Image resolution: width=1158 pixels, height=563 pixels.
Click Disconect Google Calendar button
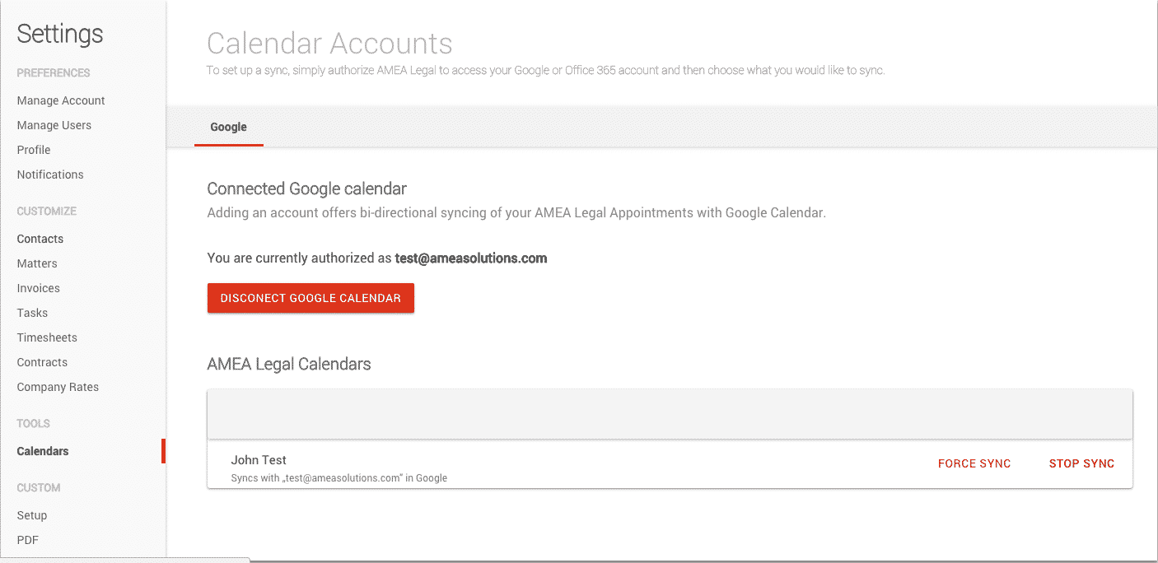[x=311, y=298]
